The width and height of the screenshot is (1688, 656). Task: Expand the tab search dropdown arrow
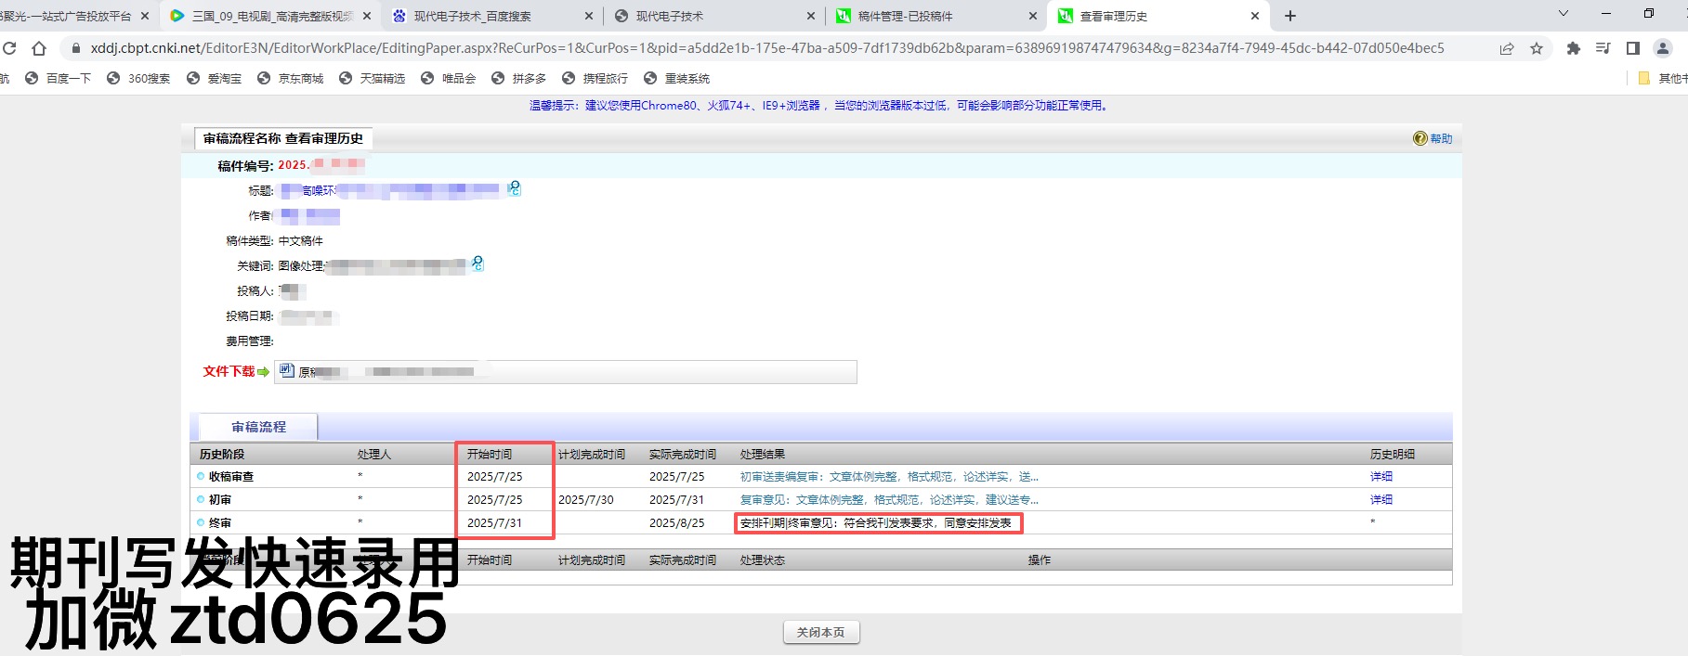click(x=1563, y=14)
